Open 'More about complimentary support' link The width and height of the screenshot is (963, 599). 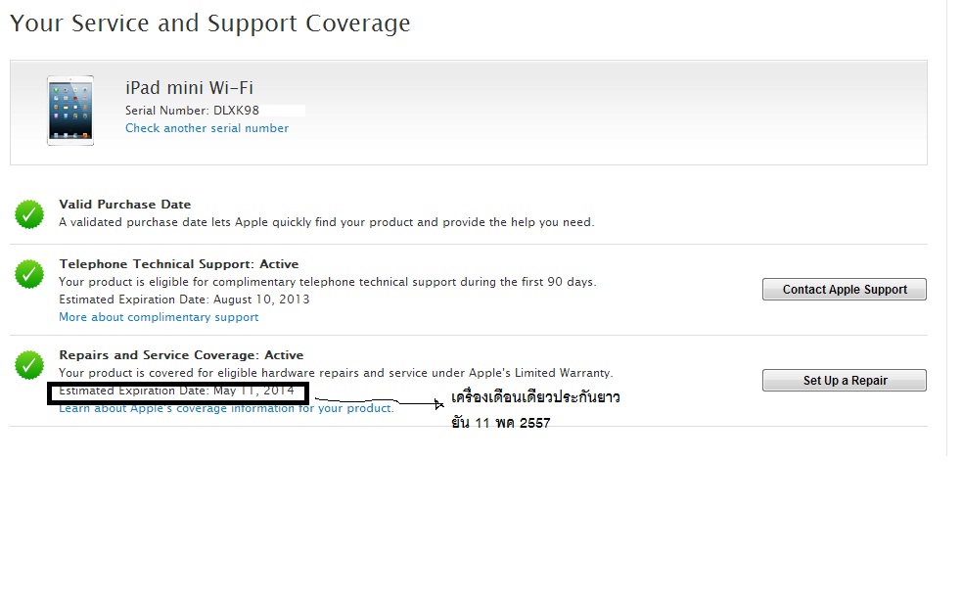click(x=159, y=317)
